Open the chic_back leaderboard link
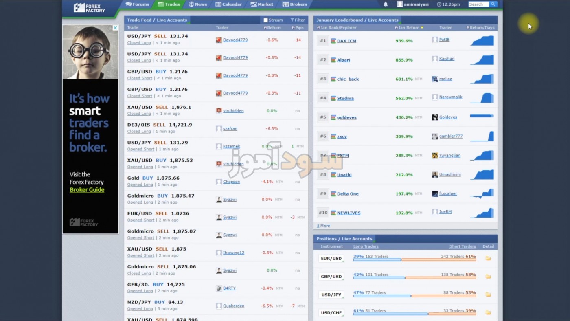 [x=348, y=79]
